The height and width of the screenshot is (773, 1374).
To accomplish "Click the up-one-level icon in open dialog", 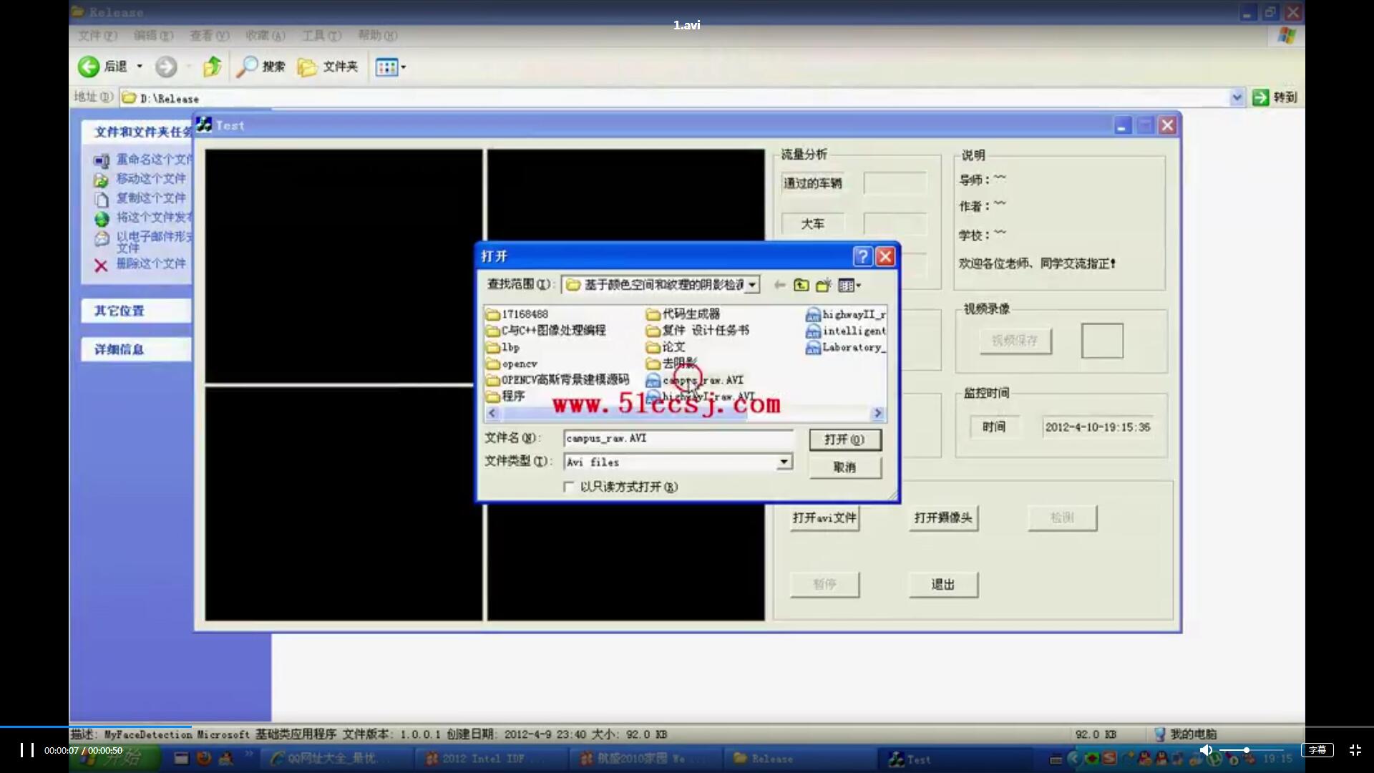I will pyautogui.click(x=801, y=285).
